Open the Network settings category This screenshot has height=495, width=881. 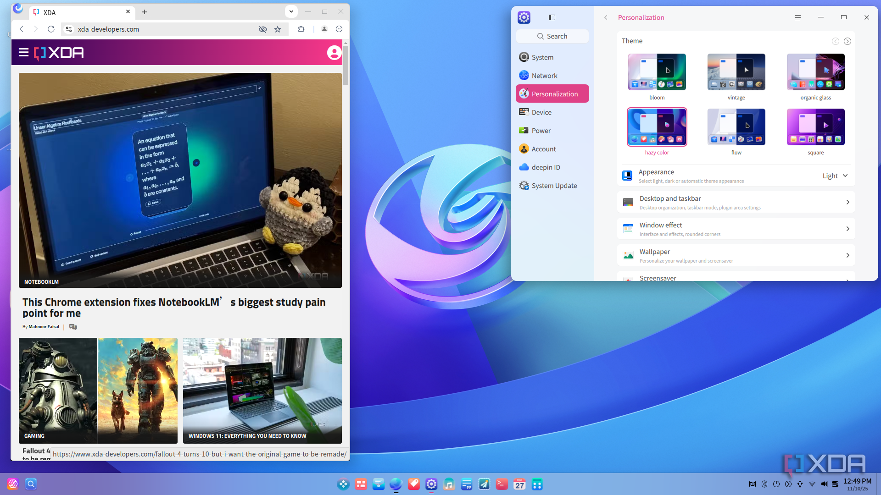coord(552,76)
